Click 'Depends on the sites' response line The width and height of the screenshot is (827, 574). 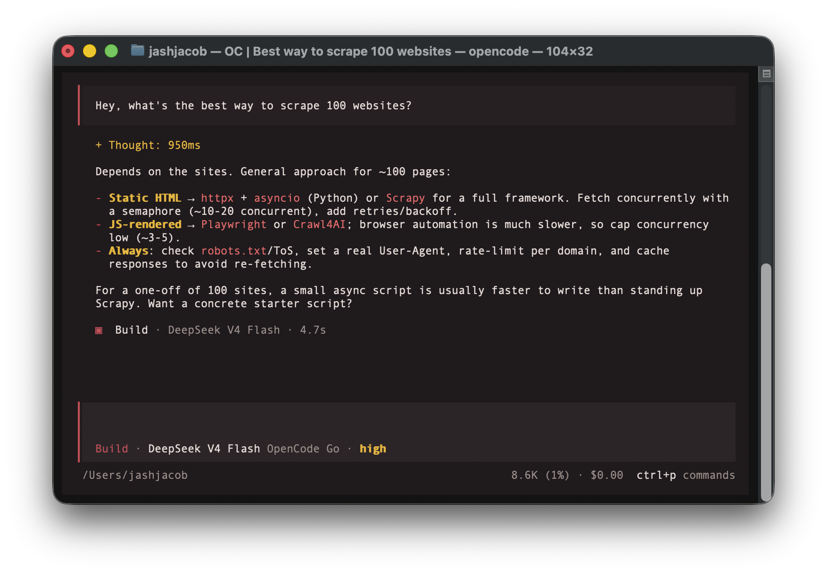coord(273,172)
